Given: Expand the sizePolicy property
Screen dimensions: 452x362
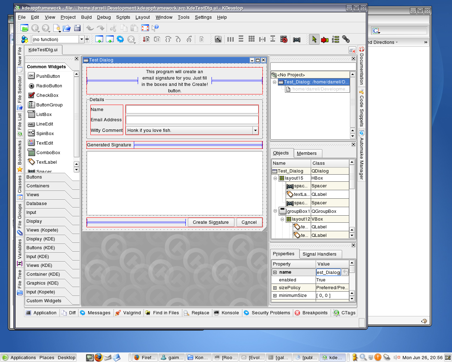Looking at the screenshot, I should click(275, 288).
